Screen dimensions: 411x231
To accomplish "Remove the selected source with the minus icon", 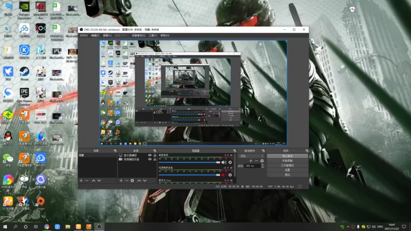I will click(126, 181).
